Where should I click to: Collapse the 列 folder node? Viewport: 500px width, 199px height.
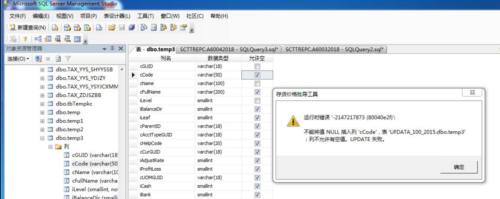(x=50, y=147)
